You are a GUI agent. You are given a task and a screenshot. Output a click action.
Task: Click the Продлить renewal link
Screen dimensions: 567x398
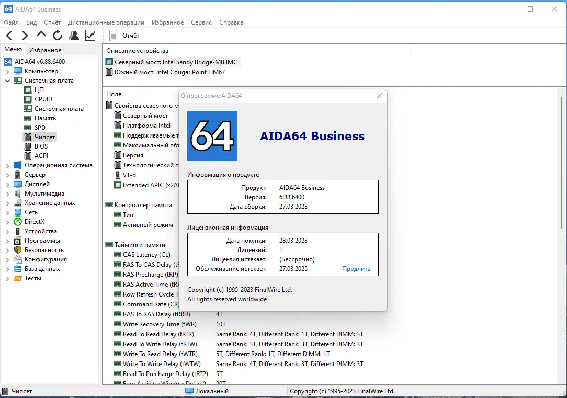(356, 269)
